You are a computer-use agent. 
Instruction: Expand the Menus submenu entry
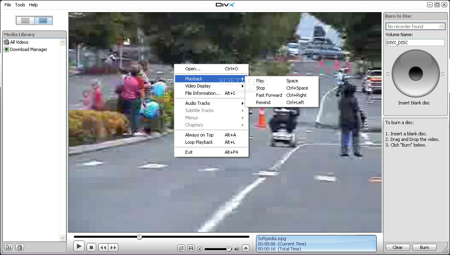click(211, 118)
